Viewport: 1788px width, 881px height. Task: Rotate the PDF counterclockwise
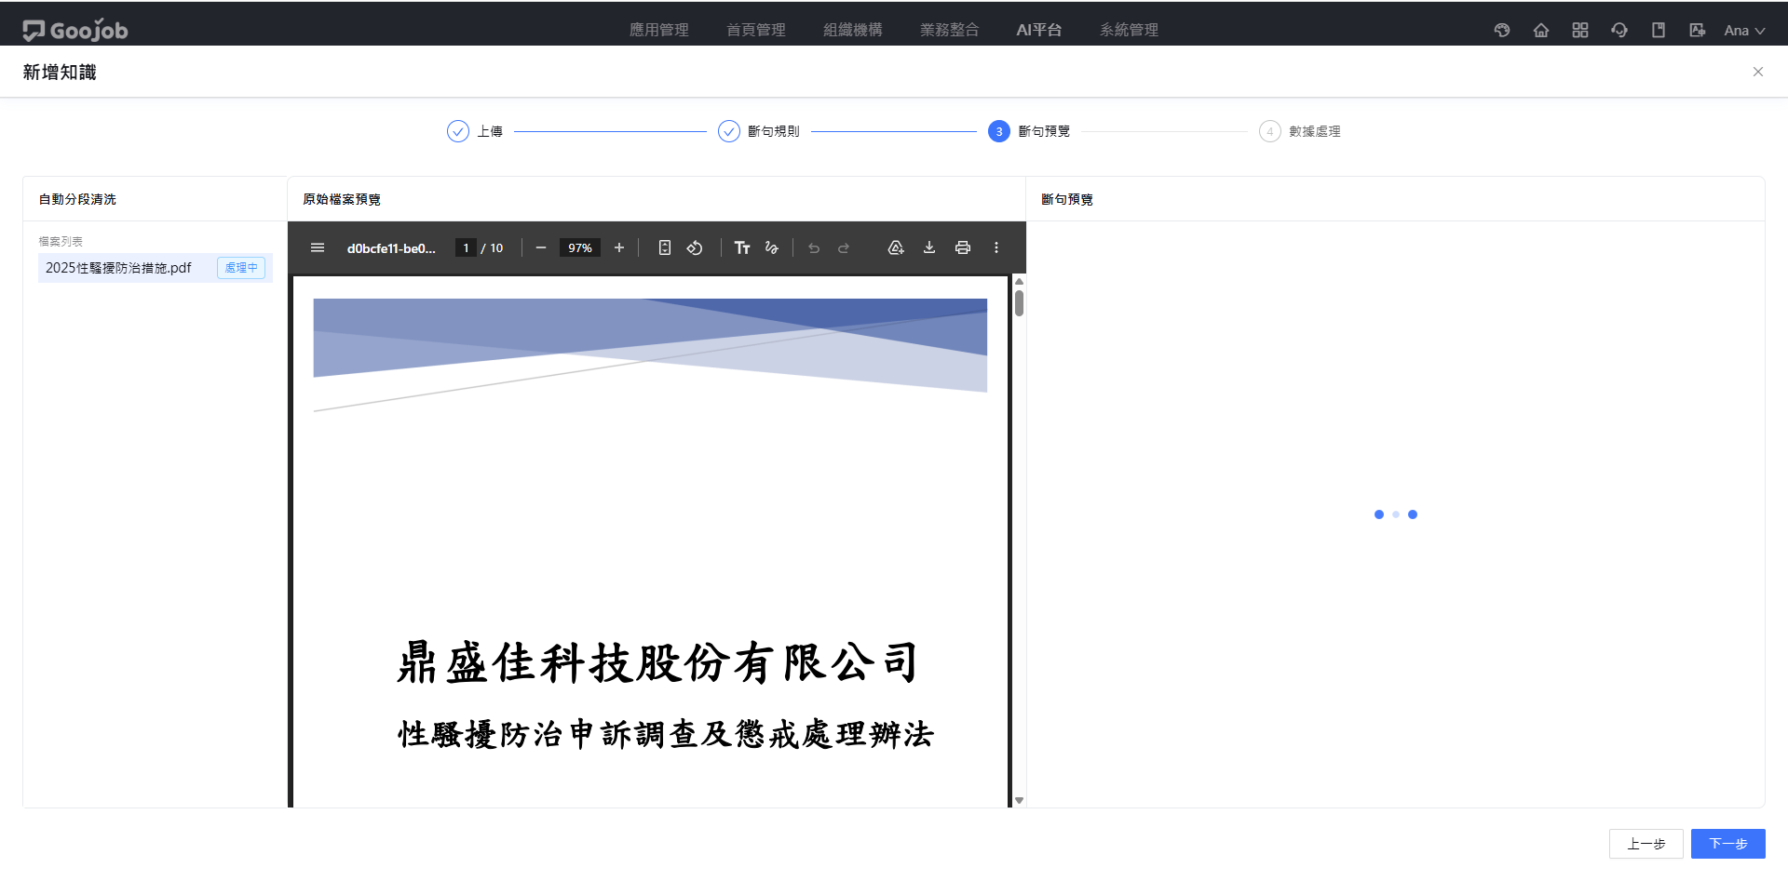pos(695,247)
